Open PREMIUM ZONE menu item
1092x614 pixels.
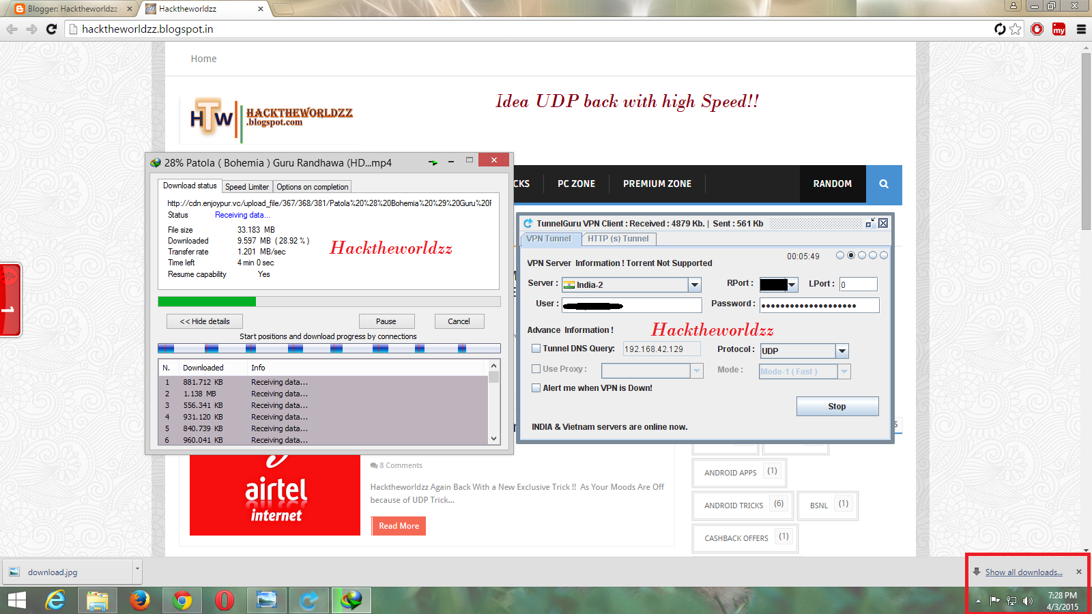click(x=657, y=184)
